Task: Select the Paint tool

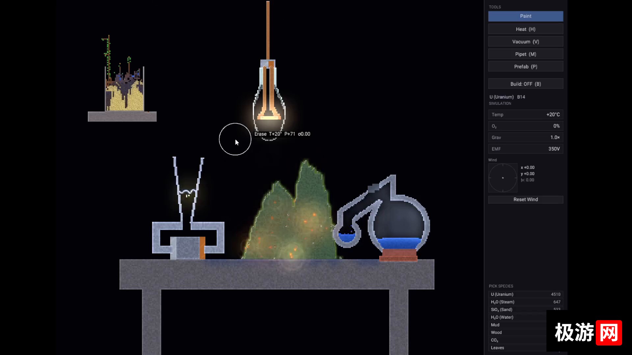Action: (525, 16)
